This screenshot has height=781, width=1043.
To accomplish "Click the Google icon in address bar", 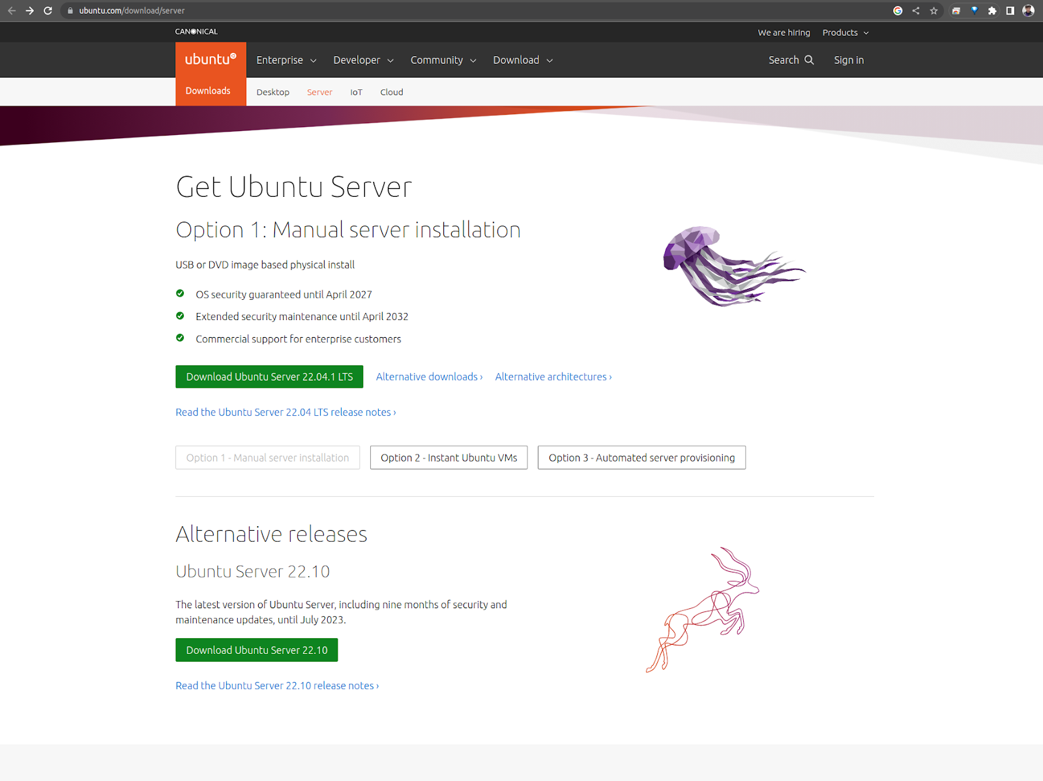I will [x=898, y=10].
